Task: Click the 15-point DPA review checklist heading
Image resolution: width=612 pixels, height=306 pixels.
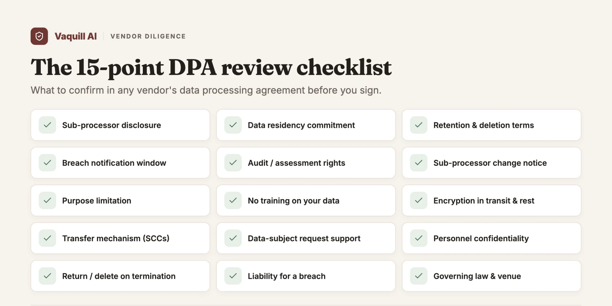Action: click(211, 67)
